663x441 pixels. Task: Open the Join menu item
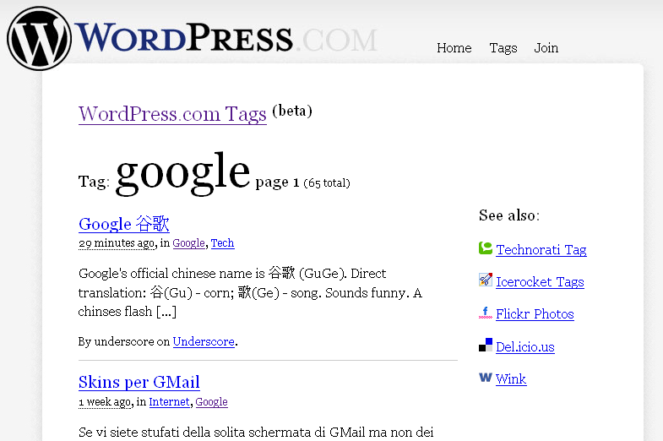click(x=546, y=48)
